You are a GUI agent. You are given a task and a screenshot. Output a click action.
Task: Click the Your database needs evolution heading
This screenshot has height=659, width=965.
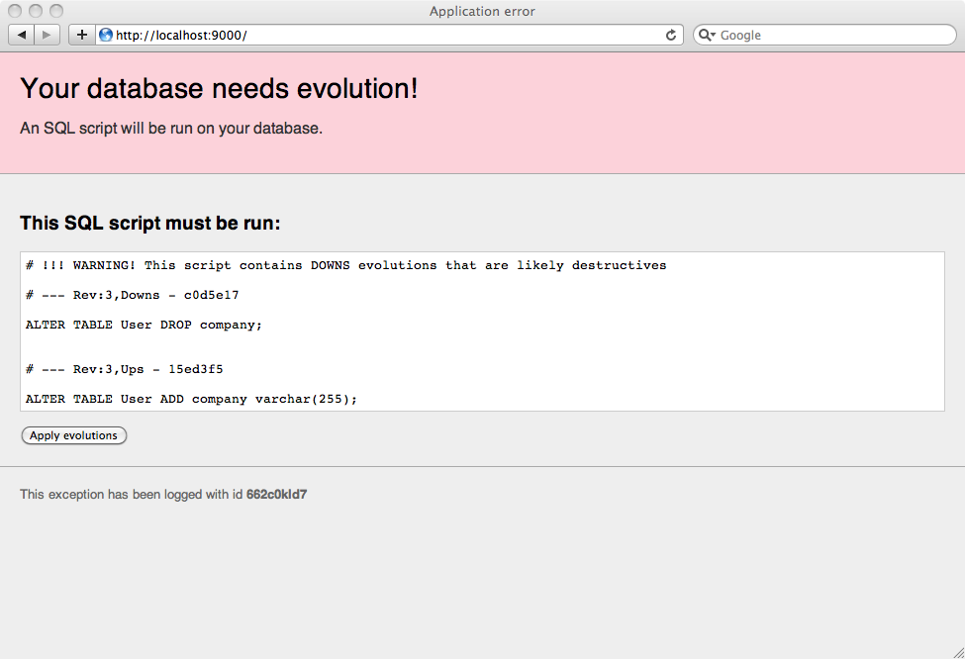coord(219,88)
